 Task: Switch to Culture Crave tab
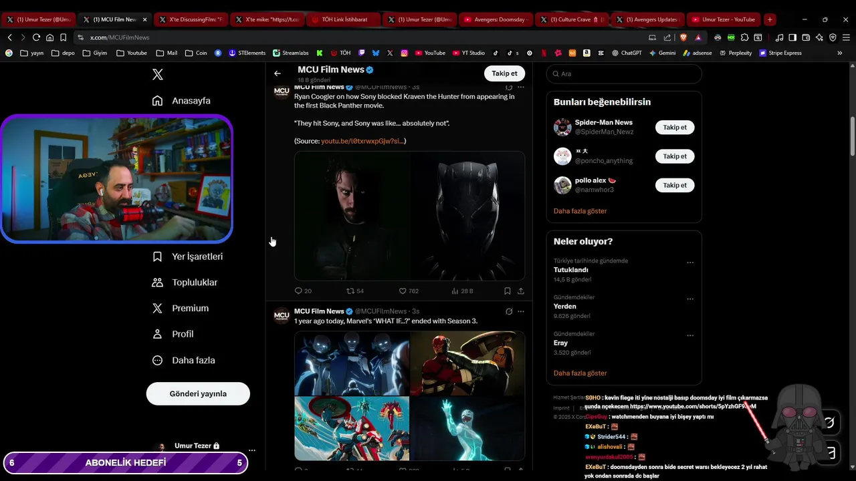point(571,19)
